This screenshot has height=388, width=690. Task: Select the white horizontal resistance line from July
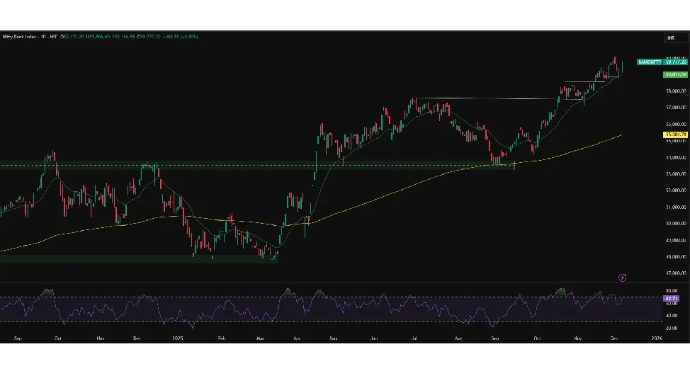tap(482, 98)
